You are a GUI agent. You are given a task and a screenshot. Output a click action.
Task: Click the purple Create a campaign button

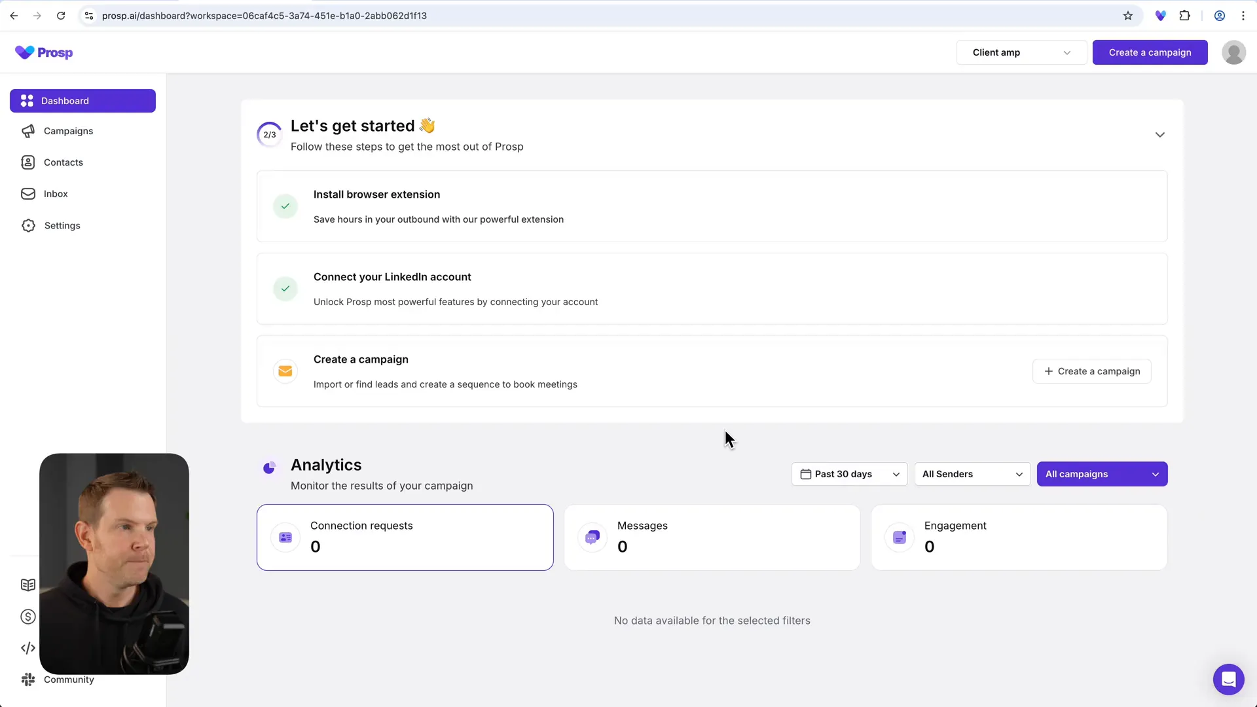(x=1150, y=52)
